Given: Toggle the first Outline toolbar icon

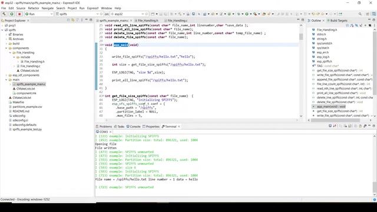Looking at the screenshot, I should click(x=348, y=25).
